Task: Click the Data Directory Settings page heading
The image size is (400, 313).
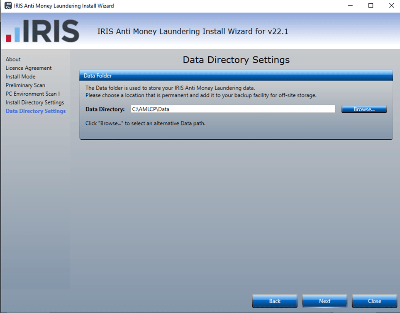Action: [x=236, y=60]
